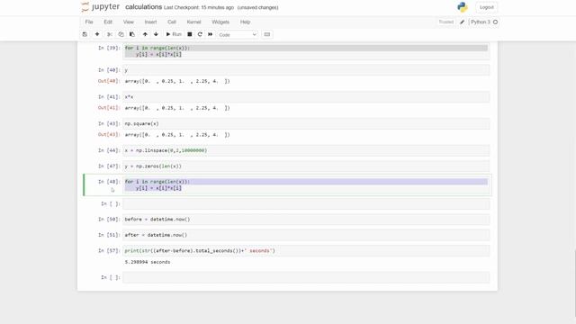The image size is (576, 324).
Task: Click into cell with np.square(x)
Action: click(x=306, y=123)
